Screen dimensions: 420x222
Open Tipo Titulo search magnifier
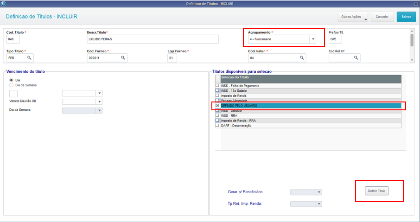[x=29, y=57]
